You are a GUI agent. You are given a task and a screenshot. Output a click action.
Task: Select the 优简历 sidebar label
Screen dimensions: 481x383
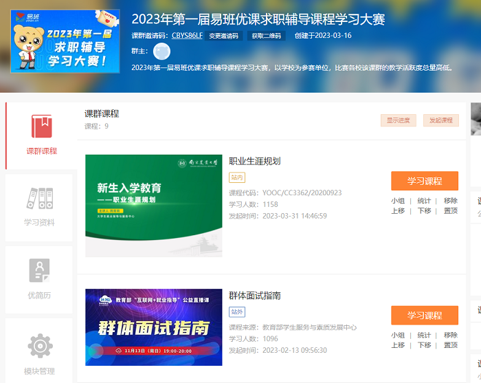click(x=39, y=295)
